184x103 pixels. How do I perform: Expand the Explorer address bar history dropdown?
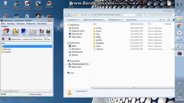(x=136, y=15)
